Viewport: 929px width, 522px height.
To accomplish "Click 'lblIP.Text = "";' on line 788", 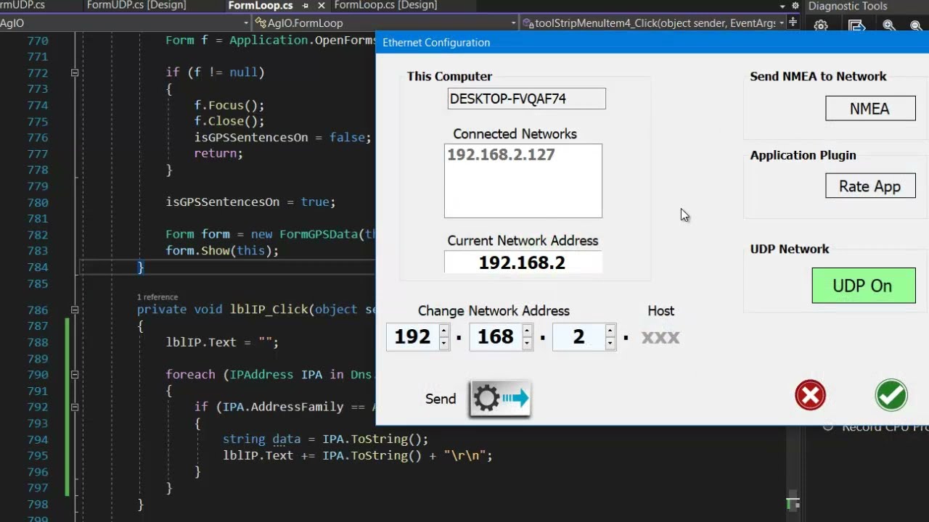I will click(x=222, y=342).
